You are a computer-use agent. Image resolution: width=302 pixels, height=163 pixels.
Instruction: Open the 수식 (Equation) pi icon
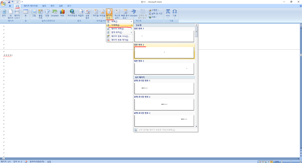(x=168, y=13)
